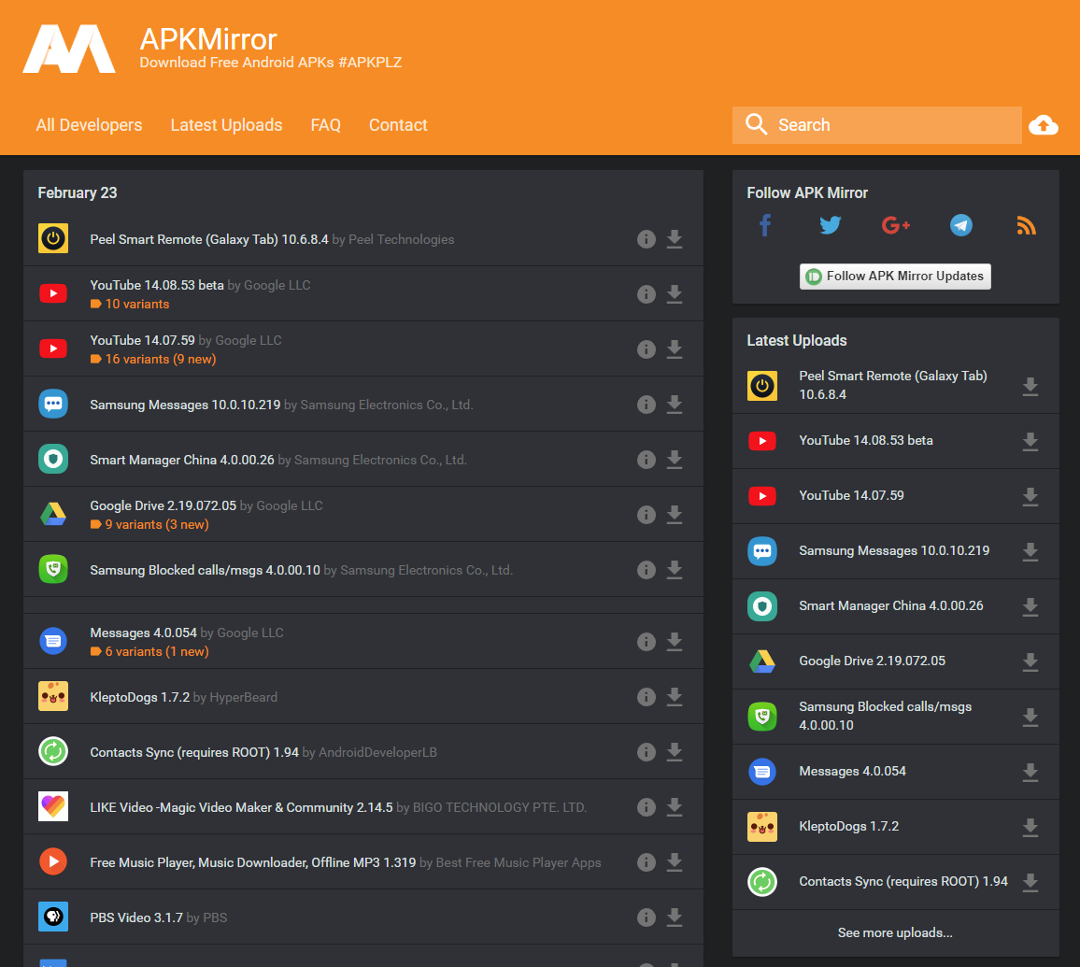This screenshot has height=967, width=1080.
Task: Download YouTube 14.08.53 beta in main list
Action: click(675, 294)
